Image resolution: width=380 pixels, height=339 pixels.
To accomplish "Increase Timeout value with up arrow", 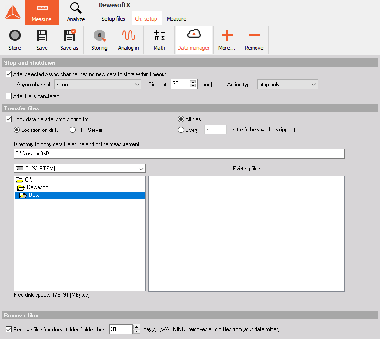I will click(193, 82).
